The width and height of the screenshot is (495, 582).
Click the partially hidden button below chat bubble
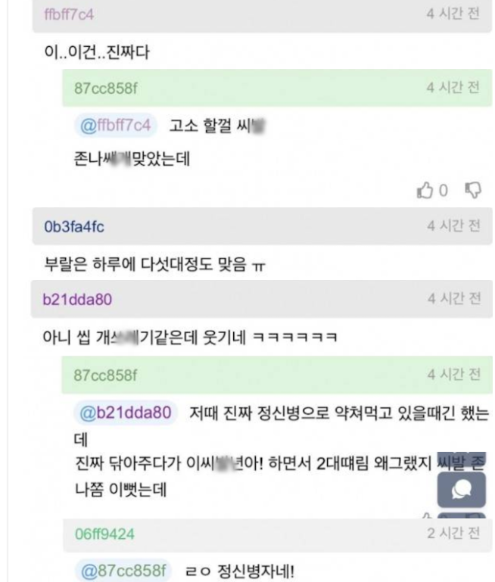[461, 515]
